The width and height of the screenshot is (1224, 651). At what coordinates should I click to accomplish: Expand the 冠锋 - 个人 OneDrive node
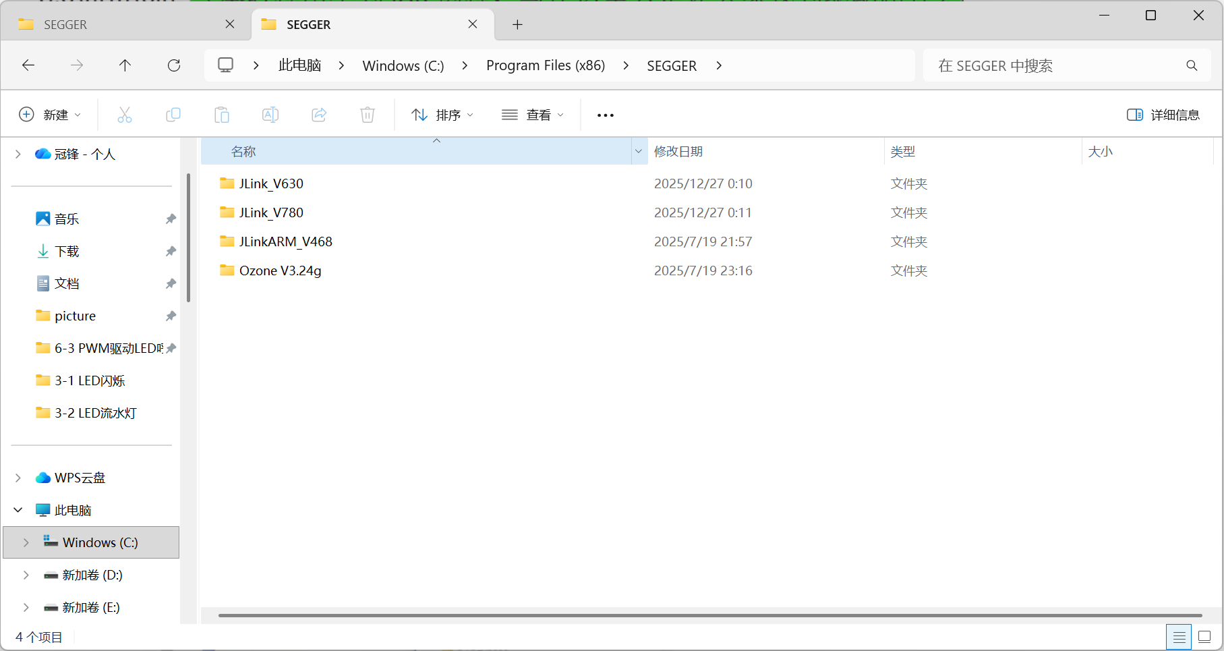[18, 154]
